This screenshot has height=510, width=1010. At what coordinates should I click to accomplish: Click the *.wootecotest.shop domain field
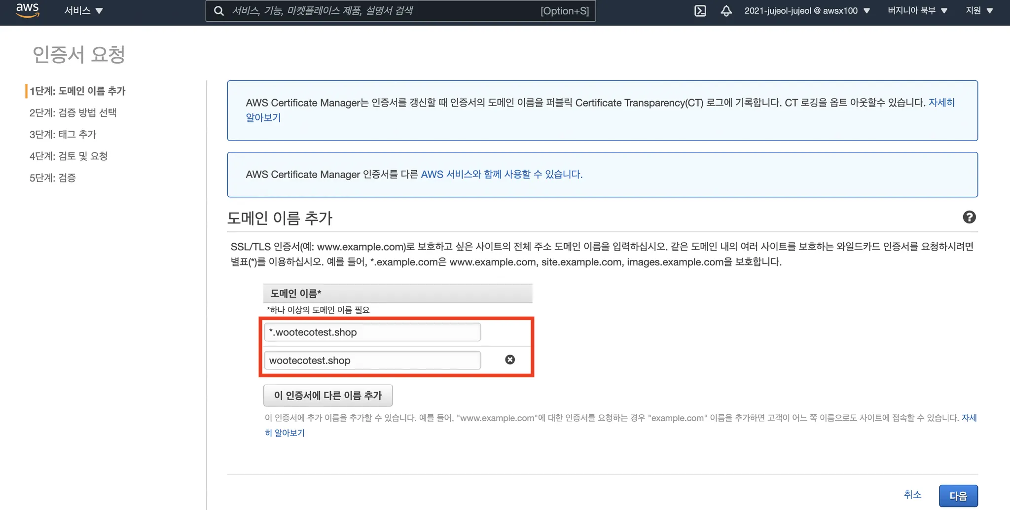[372, 332]
